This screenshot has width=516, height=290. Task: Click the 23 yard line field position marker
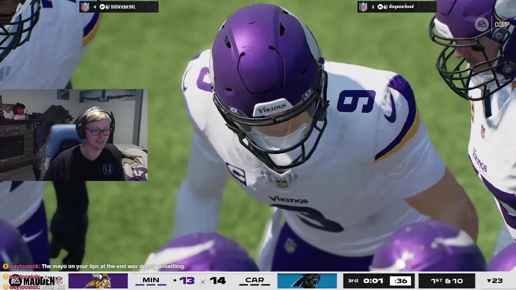pyautogui.click(x=495, y=281)
